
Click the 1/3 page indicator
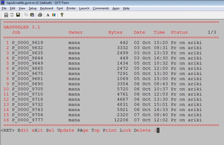[x=212, y=32]
